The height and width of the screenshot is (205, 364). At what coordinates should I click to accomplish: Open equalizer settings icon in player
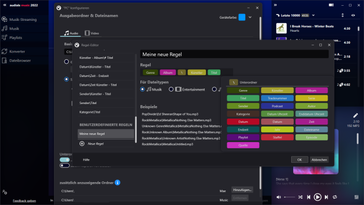(x=356, y=197)
